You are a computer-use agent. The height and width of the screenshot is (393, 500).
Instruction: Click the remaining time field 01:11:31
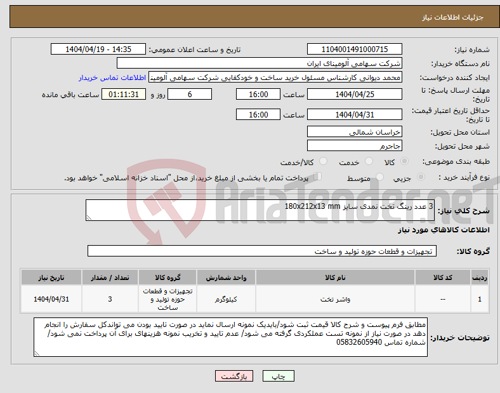[x=123, y=94]
